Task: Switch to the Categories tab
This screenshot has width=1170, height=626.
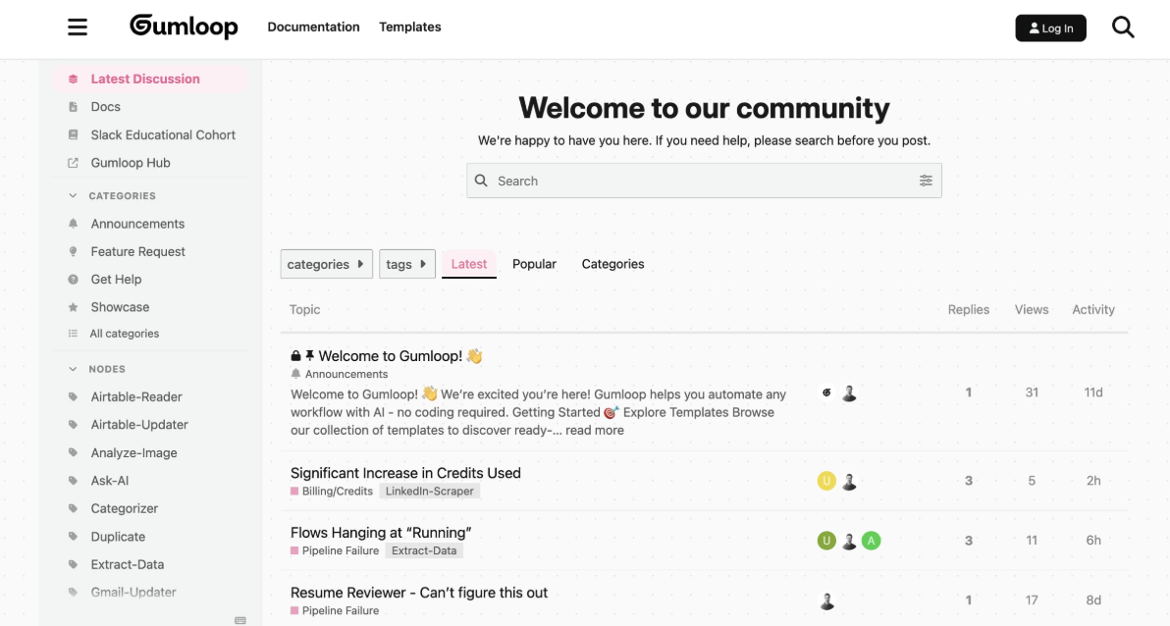Action: click(612, 264)
